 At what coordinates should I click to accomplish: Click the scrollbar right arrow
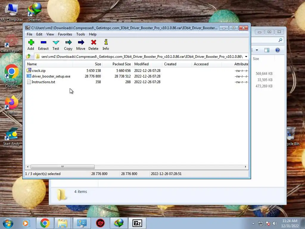coord(245,167)
